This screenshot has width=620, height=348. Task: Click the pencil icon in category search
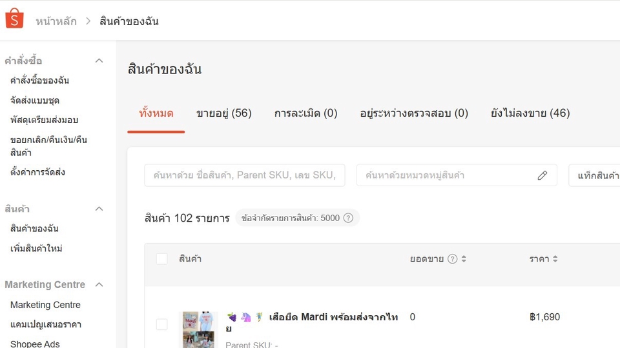(542, 175)
